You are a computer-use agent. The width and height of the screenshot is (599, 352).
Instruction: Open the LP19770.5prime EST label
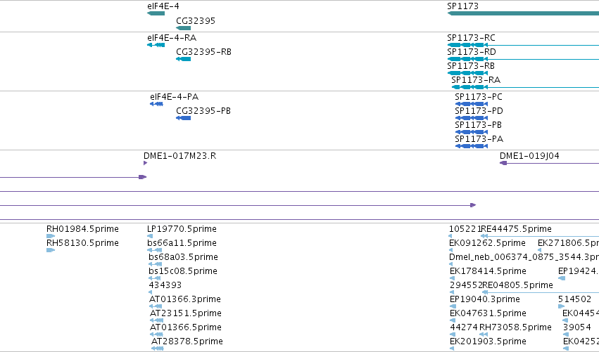[182, 229]
